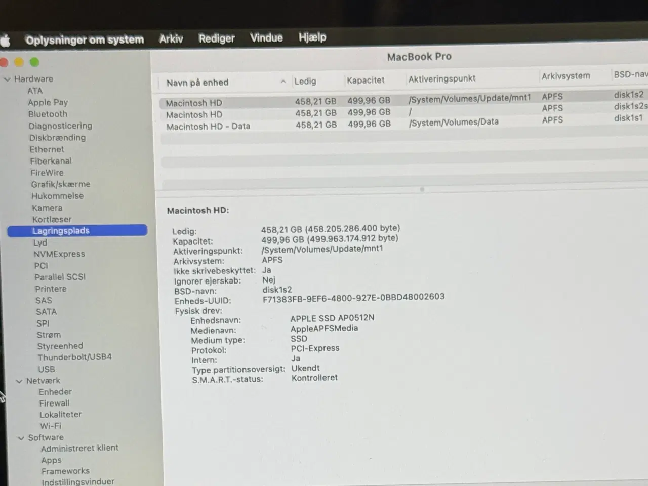Collapse the Netværk section
648x486 pixels.
pyautogui.click(x=19, y=380)
